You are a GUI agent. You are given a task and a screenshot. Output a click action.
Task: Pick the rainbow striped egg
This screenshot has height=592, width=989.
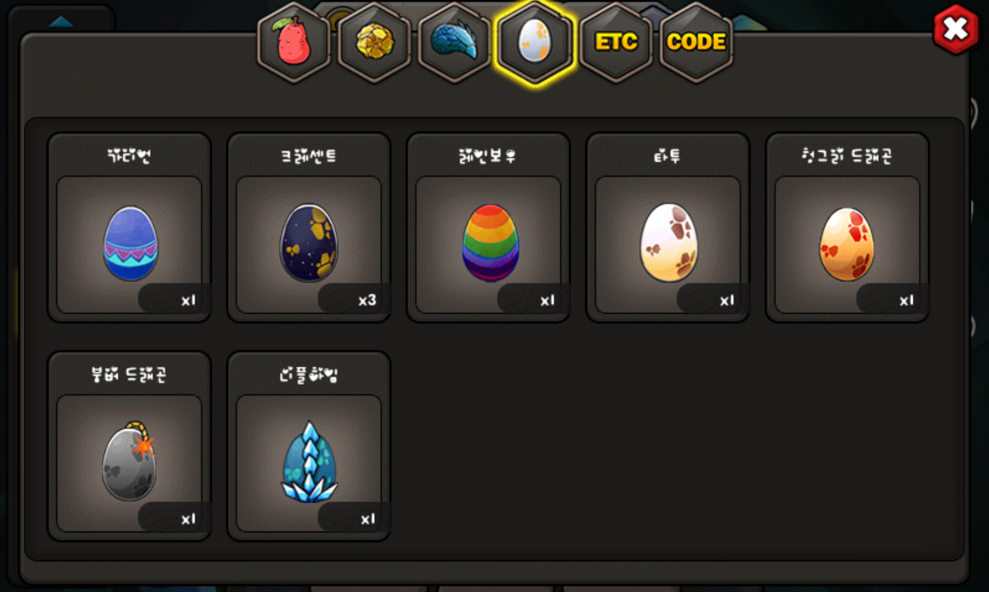pyautogui.click(x=490, y=243)
